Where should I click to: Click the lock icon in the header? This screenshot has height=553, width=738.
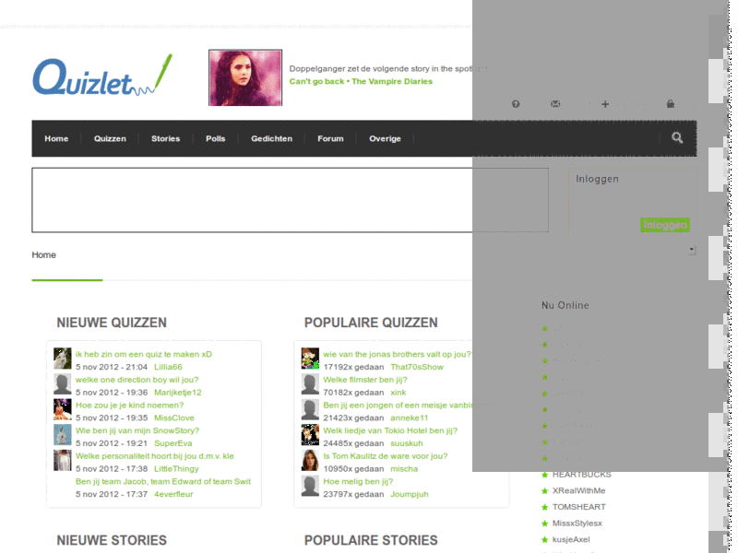point(670,104)
